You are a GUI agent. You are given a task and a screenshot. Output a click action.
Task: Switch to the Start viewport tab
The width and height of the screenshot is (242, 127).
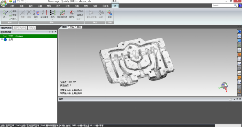click(72, 27)
